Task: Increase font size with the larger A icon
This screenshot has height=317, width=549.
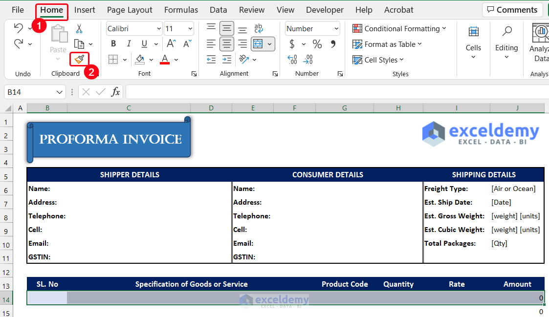Action: [172, 44]
